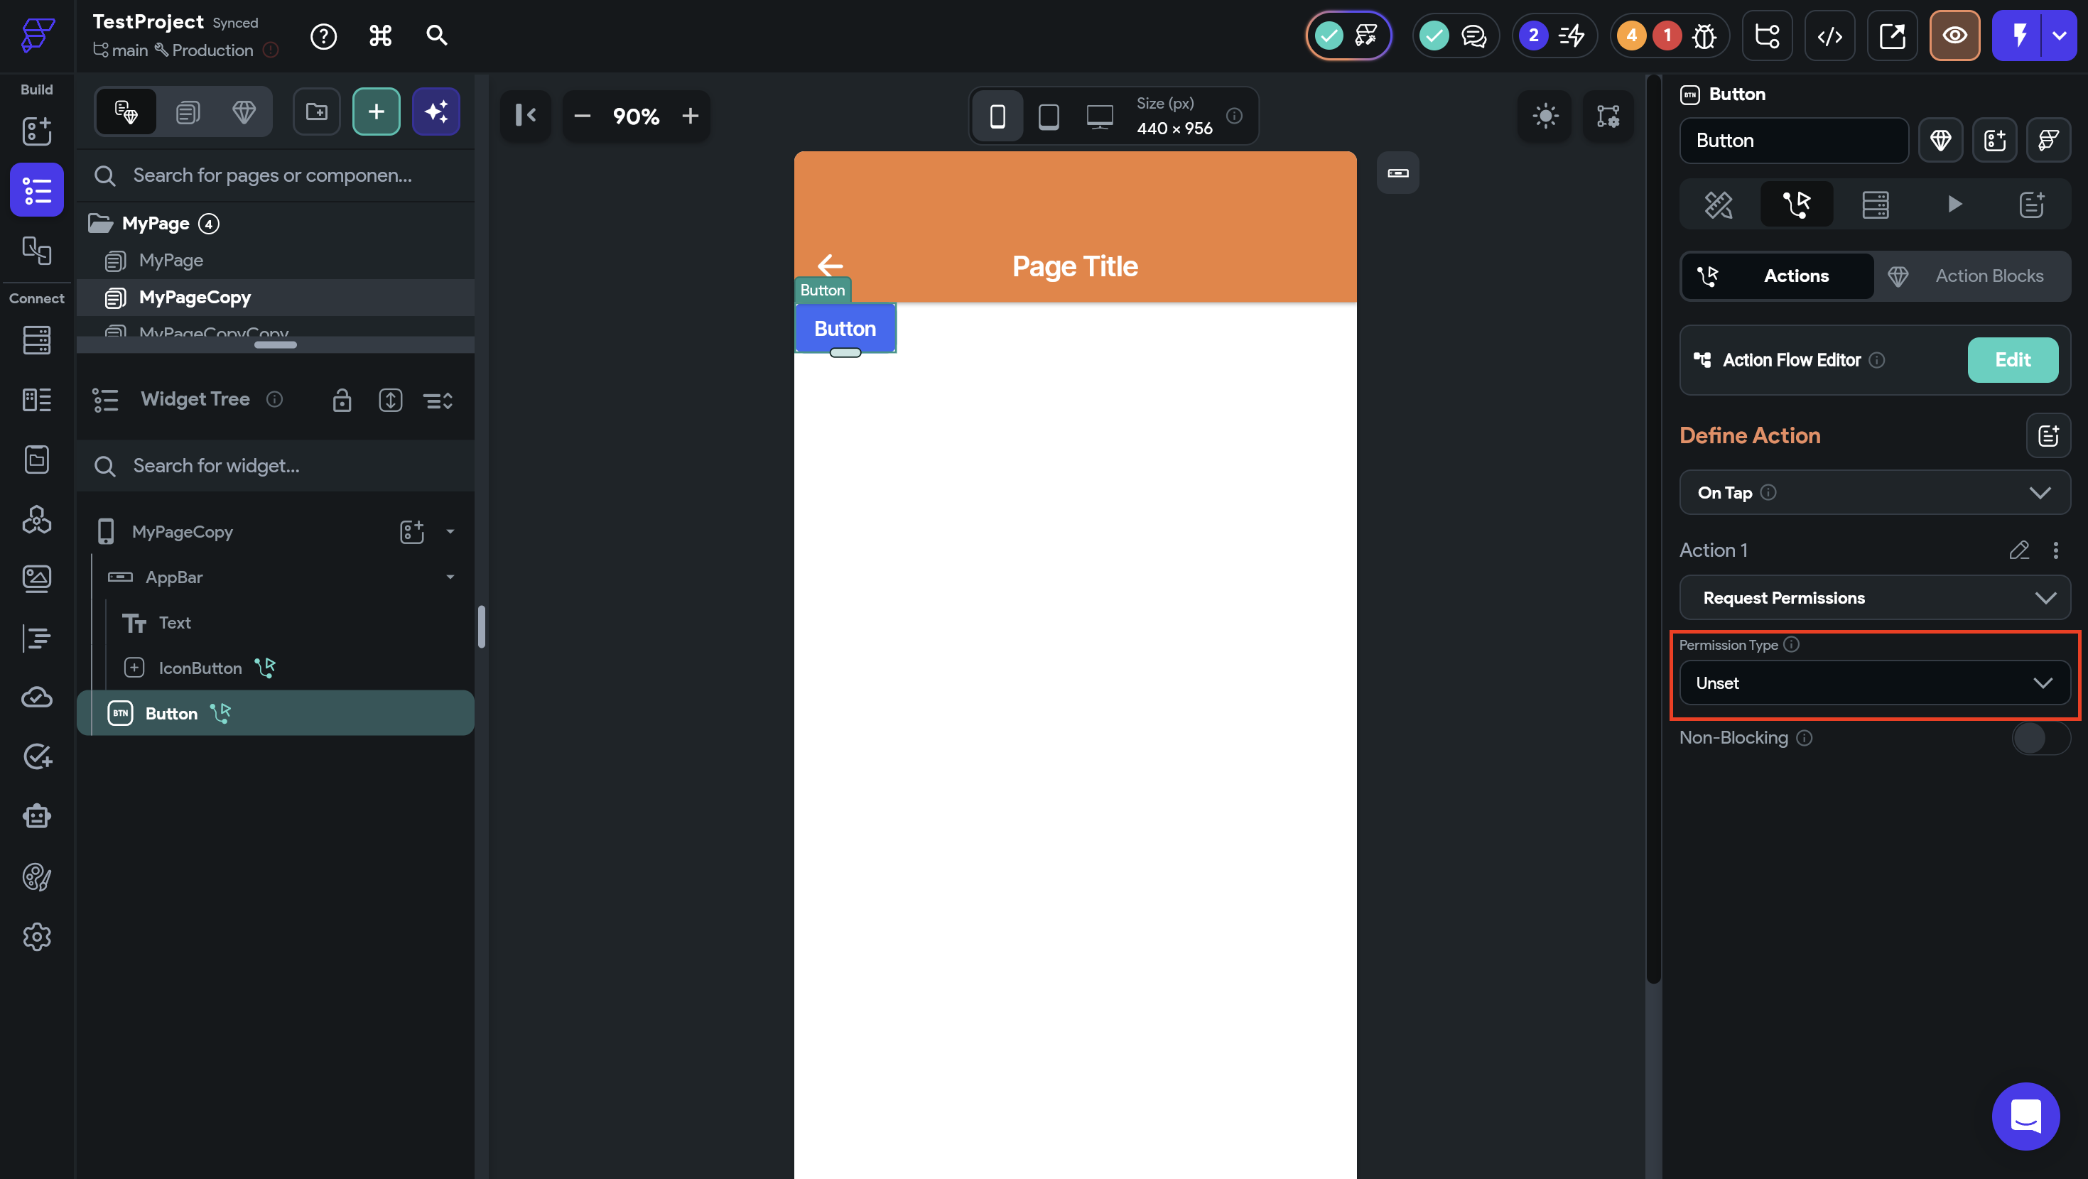This screenshot has width=2088, height=1179.
Task: Click the add page plus button
Action: click(x=376, y=112)
